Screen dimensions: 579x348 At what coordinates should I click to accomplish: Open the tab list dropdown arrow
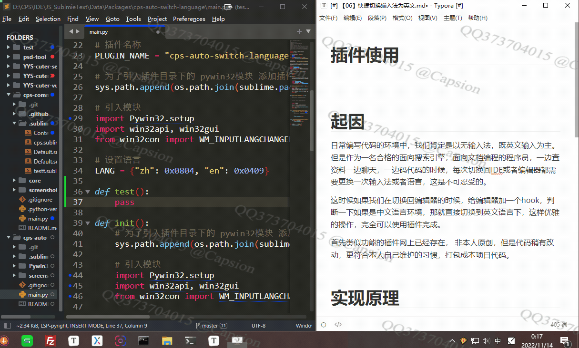[x=308, y=31]
